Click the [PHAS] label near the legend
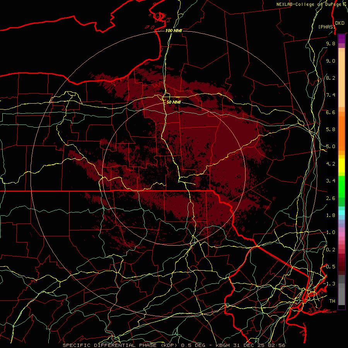This screenshot has height=348, width=348. [327, 27]
